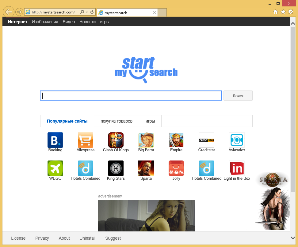Open the Uninstall link in the footer
Screen dimensions: 298x247
click(87, 238)
